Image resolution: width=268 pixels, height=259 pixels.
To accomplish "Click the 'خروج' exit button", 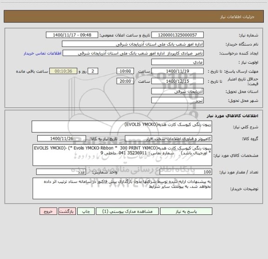I will (48, 211).
